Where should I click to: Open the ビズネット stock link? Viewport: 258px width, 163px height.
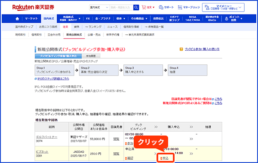tap(42, 152)
